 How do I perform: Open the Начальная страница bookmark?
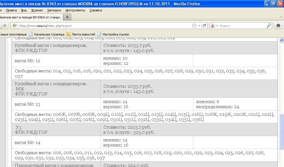coord(46,34)
